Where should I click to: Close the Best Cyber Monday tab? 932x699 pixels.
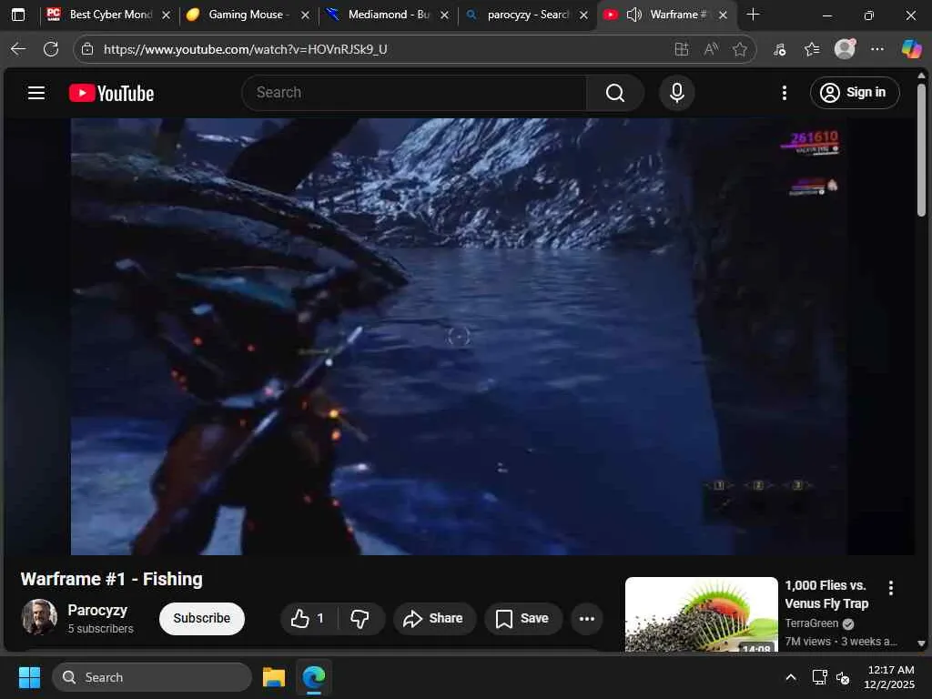166,15
